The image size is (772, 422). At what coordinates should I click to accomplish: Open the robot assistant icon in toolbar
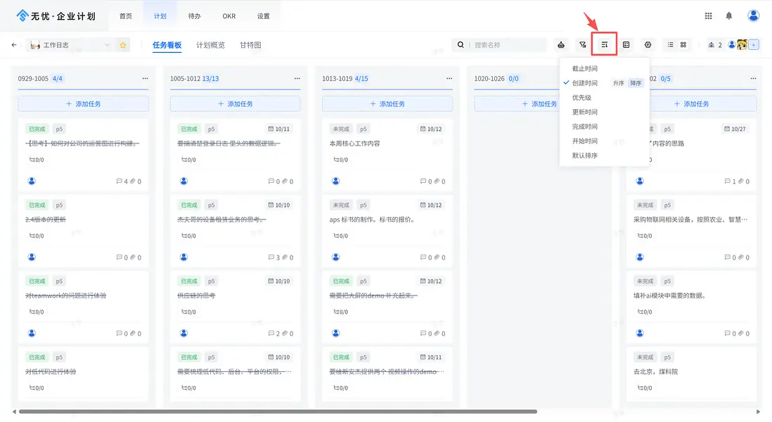coord(561,45)
